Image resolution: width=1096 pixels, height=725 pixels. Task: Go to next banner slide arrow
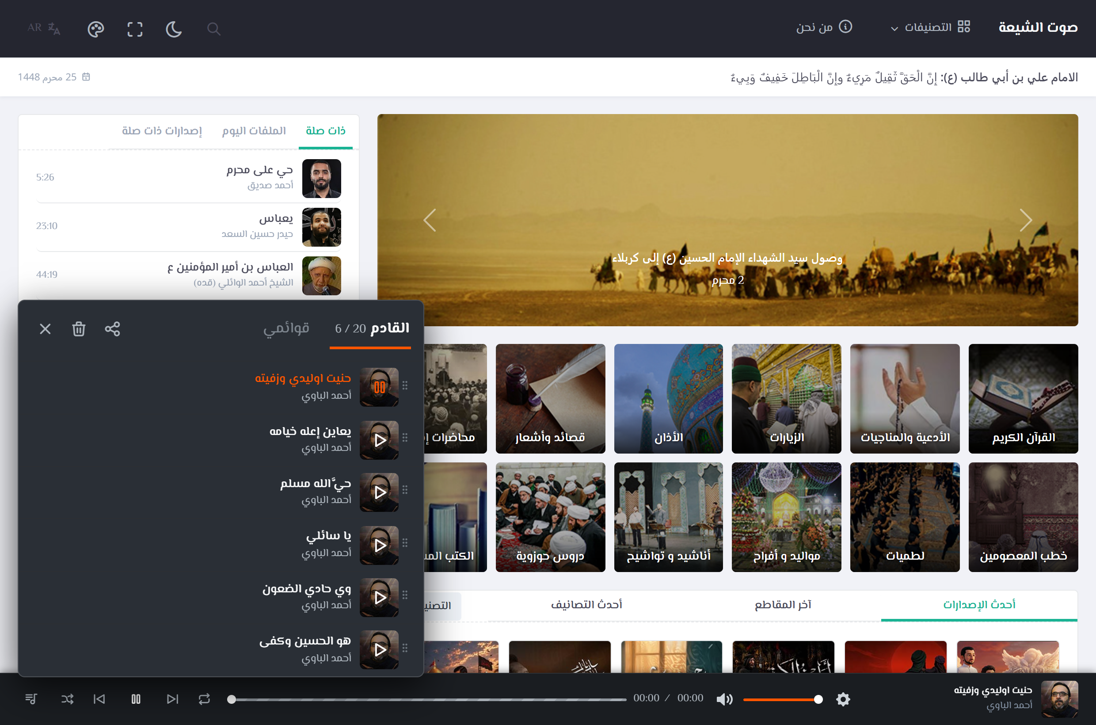[x=1026, y=220]
